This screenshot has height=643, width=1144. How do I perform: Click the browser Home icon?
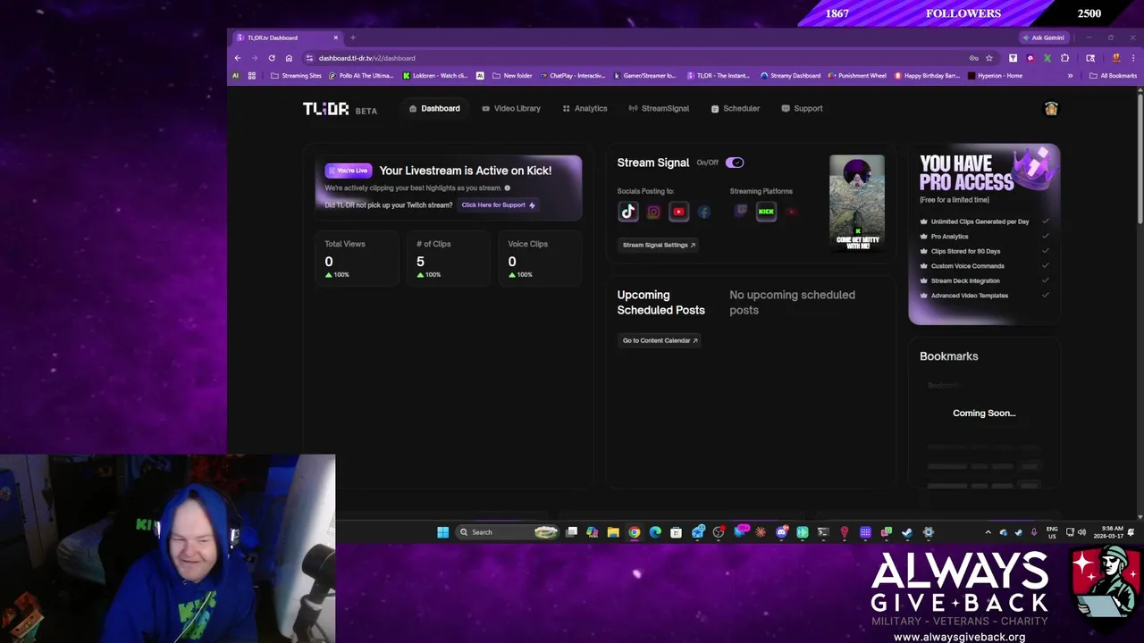coord(289,58)
